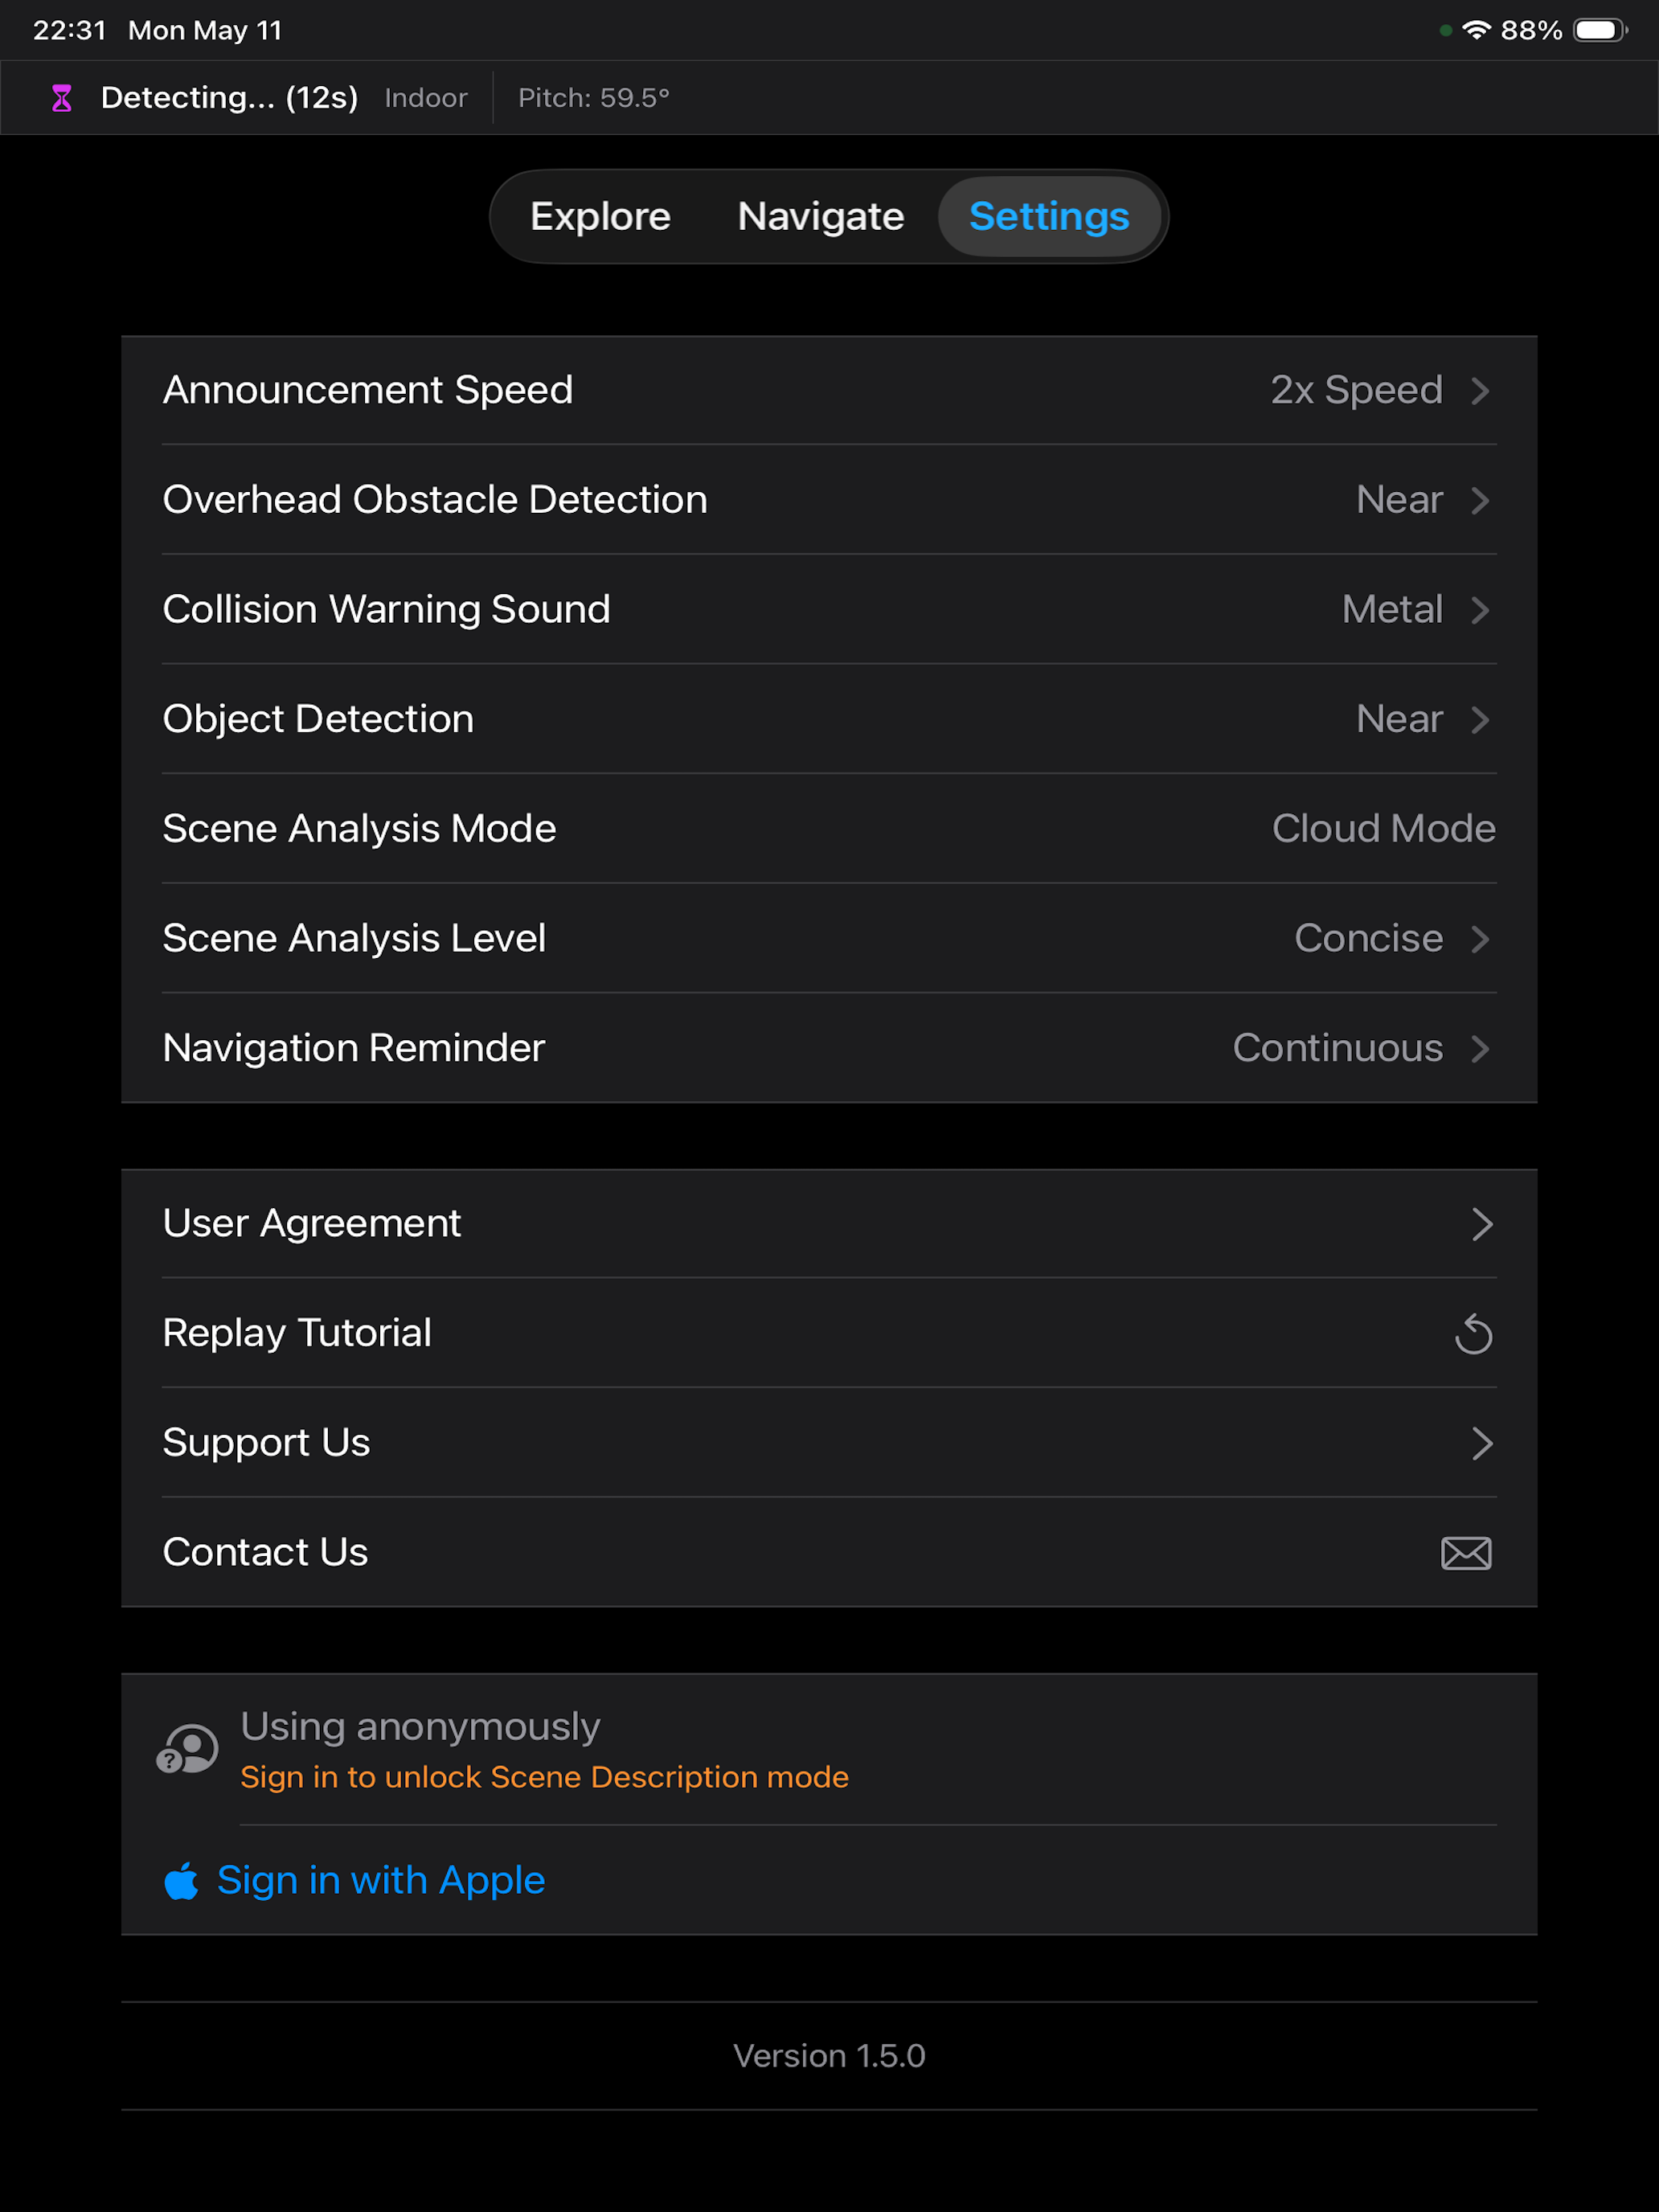This screenshot has height=2212, width=1659.
Task: Tap the Concise value
Action: 1368,938
